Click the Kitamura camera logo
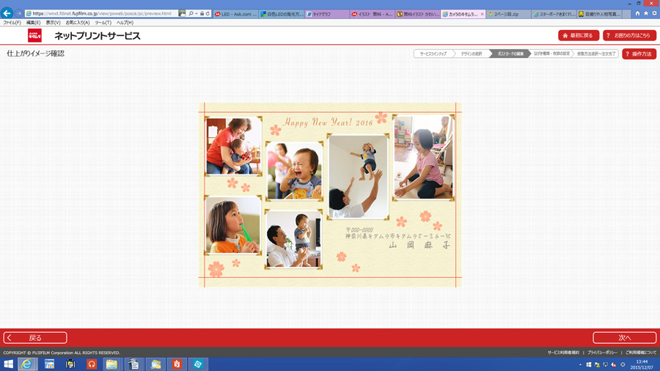Screen dimensions: 660x371 coord(34,36)
